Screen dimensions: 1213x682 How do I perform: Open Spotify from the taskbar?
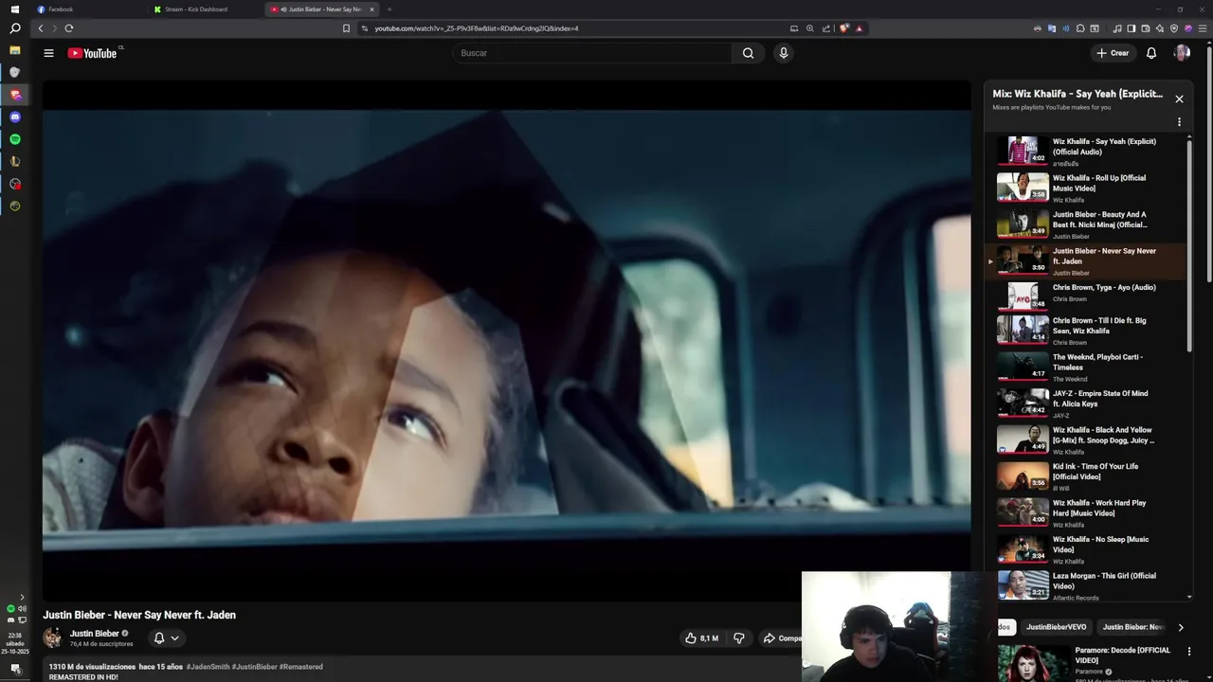(x=14, y=139)
